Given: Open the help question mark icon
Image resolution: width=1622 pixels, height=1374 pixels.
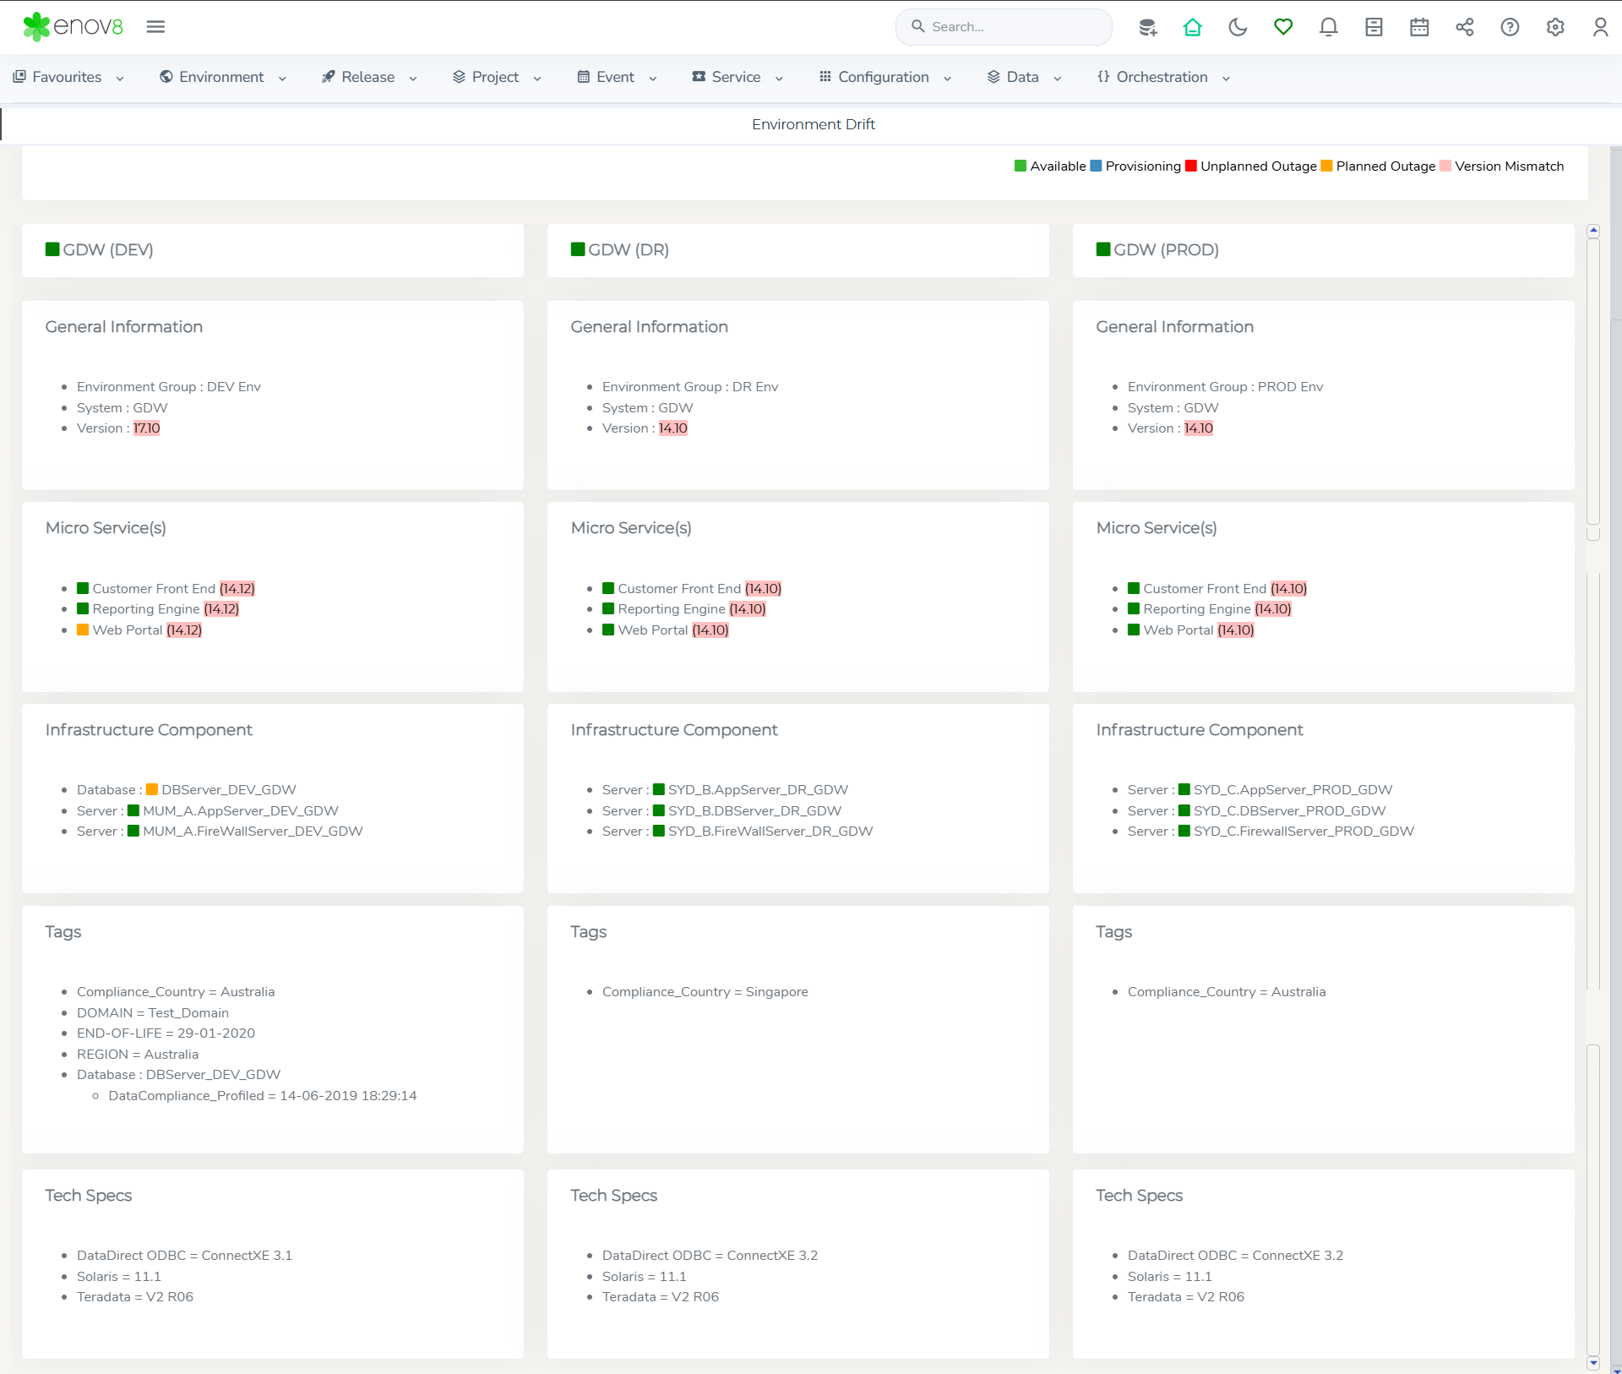Looking at the screenshot, I should 1510,27.
